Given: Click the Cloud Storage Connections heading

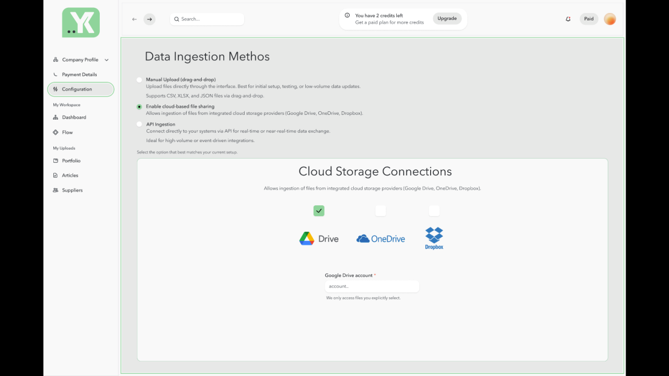Looking at the screenshot, I should (x=375, y=171).
